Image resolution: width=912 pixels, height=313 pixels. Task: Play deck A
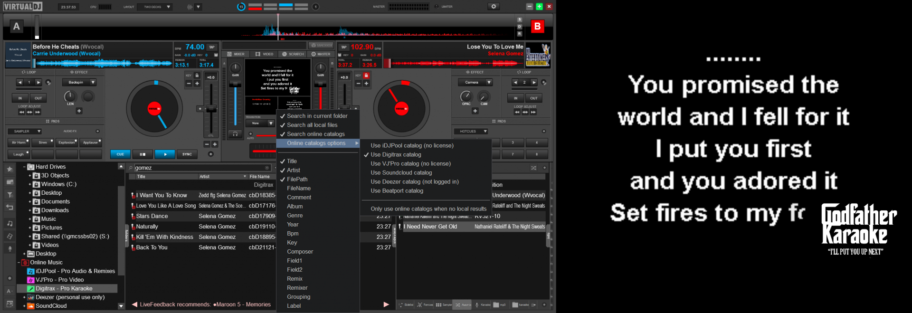point(165,154)
